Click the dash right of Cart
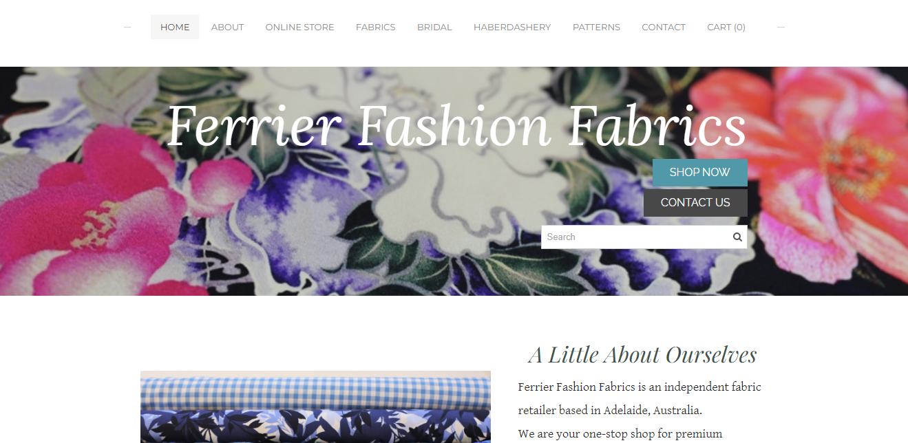908x443 pixels. 781,27
